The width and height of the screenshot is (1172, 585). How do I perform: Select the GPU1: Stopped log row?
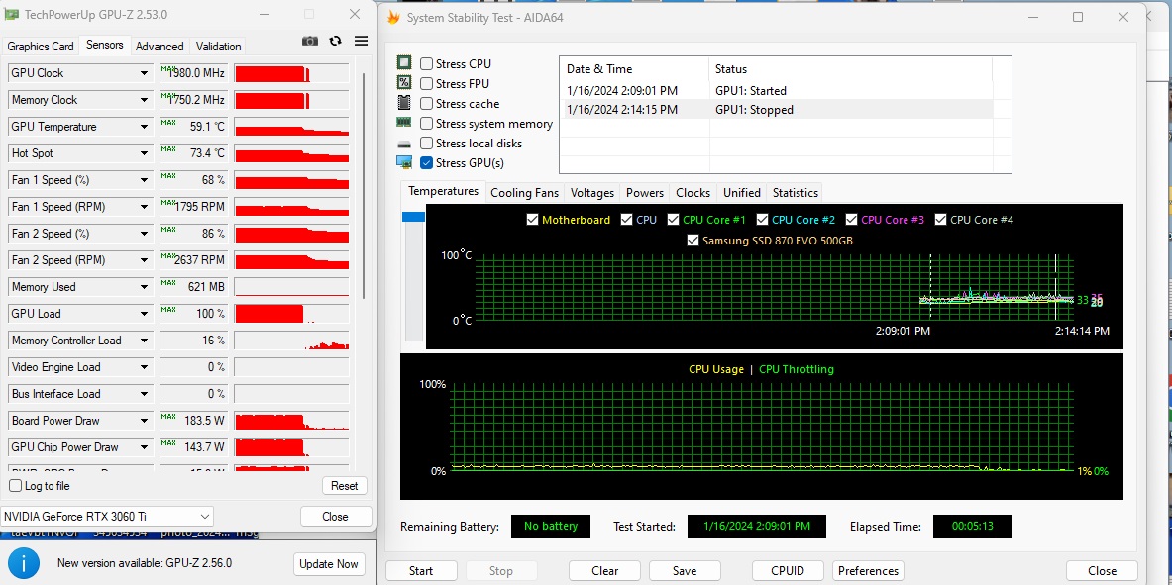(776, 110)
